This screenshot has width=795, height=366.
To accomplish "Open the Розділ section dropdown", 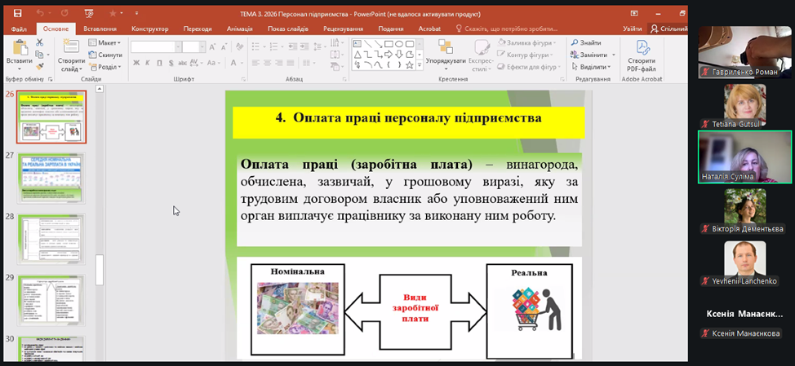I will pos(105,67).
